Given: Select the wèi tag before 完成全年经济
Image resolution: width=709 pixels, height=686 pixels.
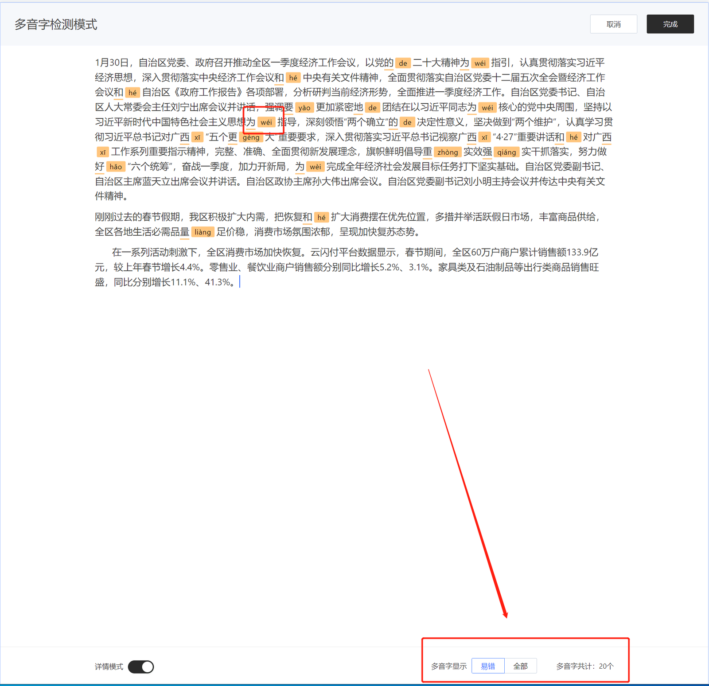Looking at the screenshot, I should point(315,167).
